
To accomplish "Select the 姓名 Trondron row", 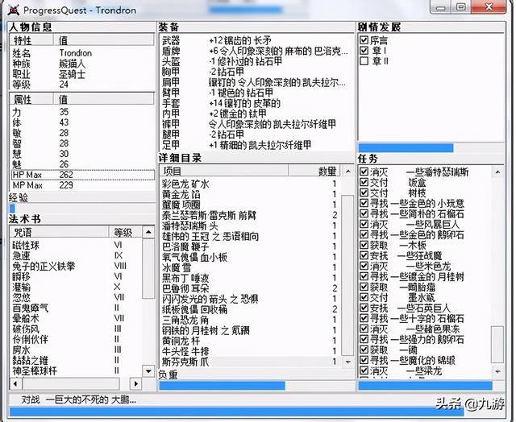I will (x=82, y=53).
